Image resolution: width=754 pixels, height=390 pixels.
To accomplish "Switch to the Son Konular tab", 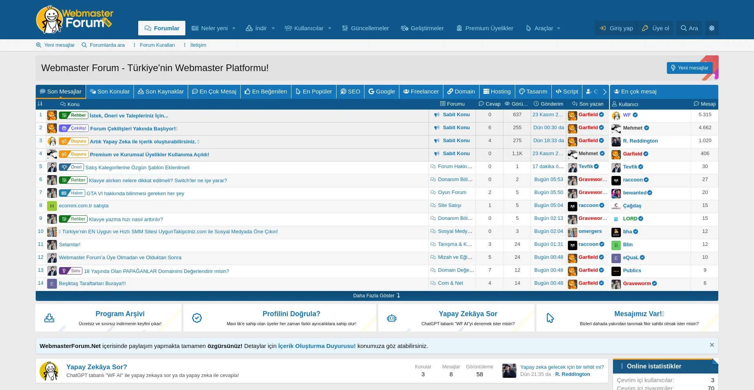I will tap(110, 92).
